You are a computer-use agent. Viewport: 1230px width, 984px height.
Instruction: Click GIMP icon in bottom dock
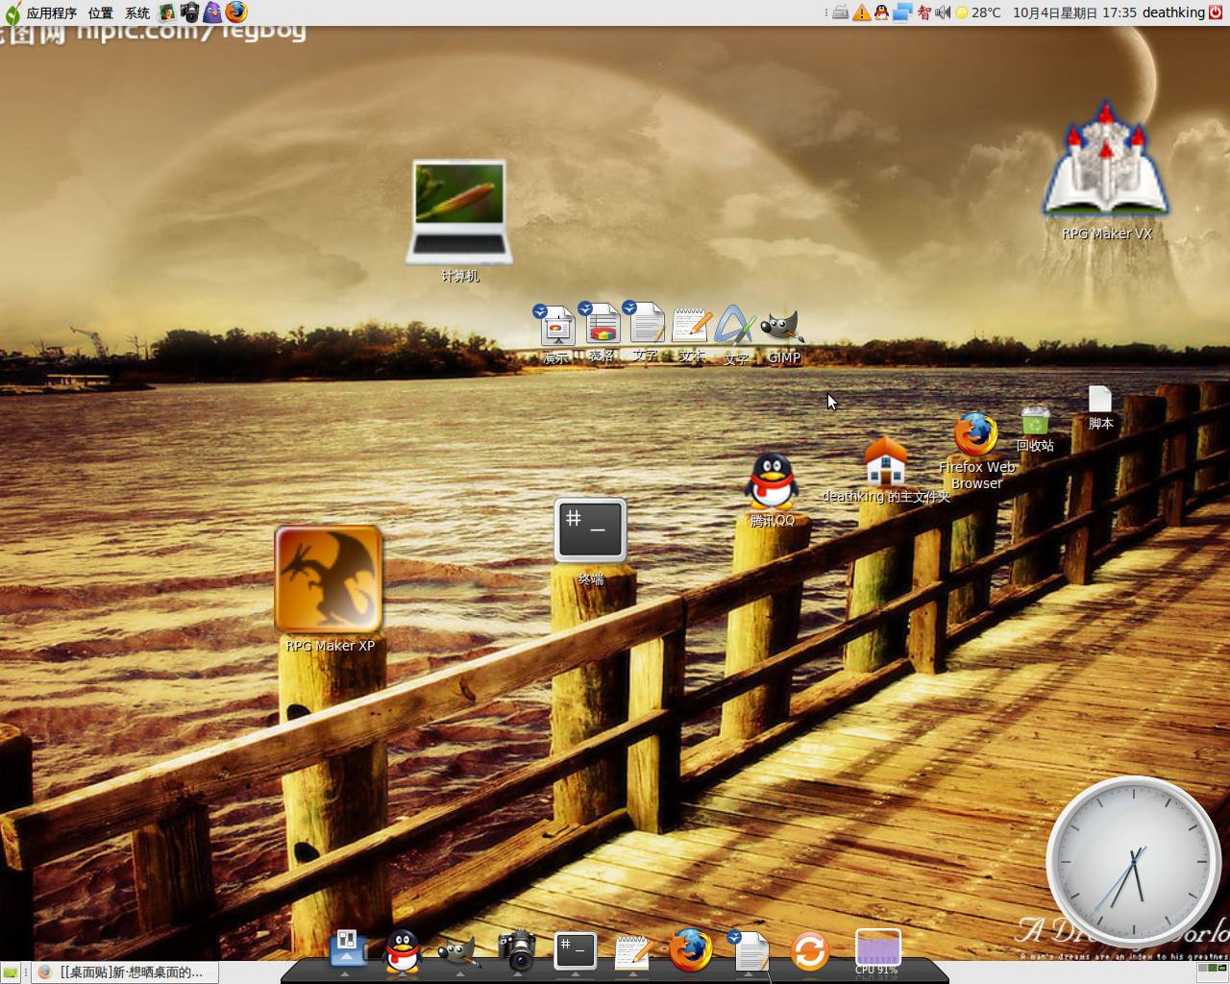458,951
